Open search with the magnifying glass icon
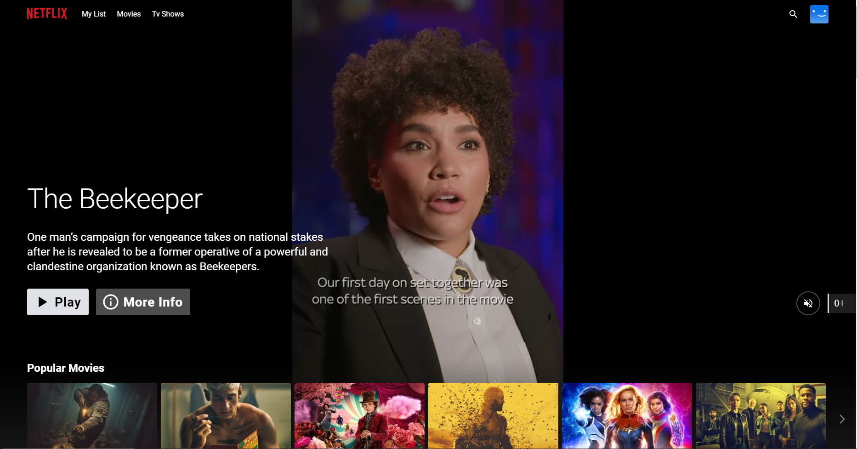This screenshot has width=857, height=449. pos(793,14)
